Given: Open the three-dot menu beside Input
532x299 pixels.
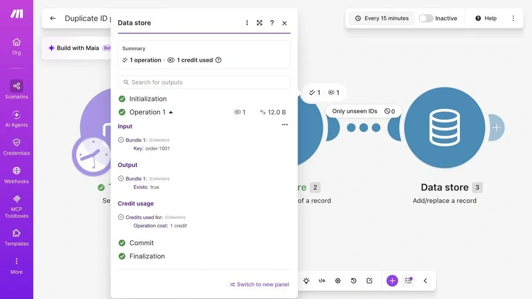Looking at the screenshot, I should (285, 125).
